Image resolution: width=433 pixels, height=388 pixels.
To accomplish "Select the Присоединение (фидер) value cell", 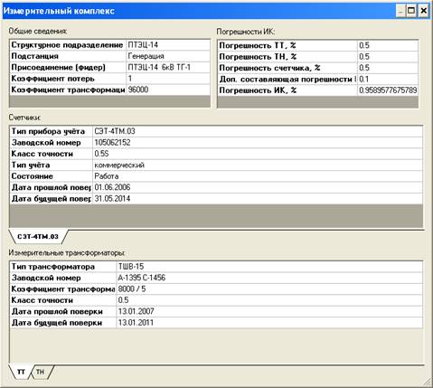I will pyautogui.click(x=168, y=67).
